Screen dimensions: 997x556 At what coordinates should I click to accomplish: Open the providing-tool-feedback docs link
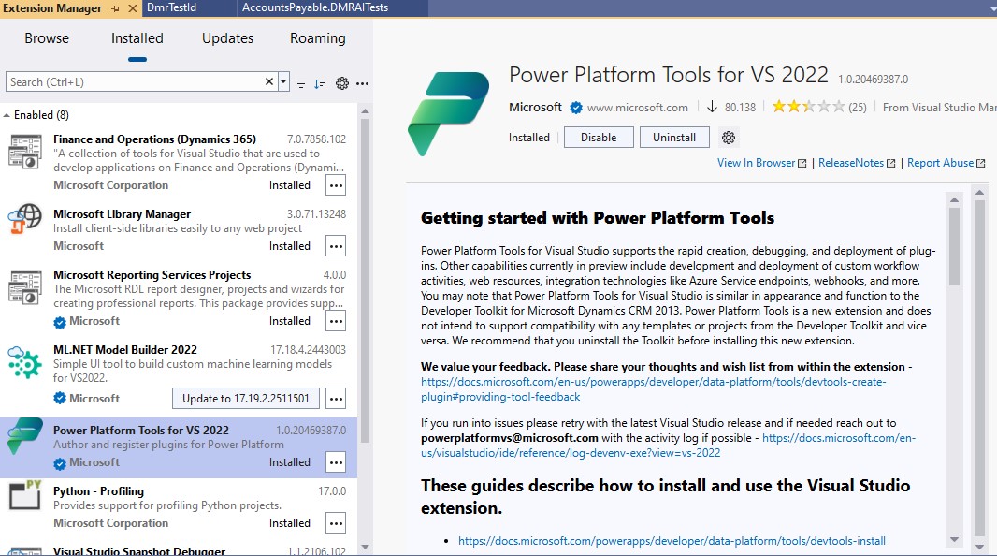(653, 389)
